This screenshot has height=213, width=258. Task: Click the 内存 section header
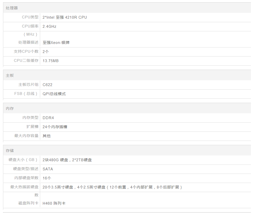point(10,109)
